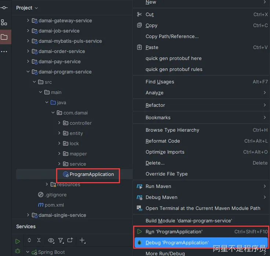The height and width of the screenshot is (256, 270).
Task: Expand the damai-order-service module
Action: (28, 52)
